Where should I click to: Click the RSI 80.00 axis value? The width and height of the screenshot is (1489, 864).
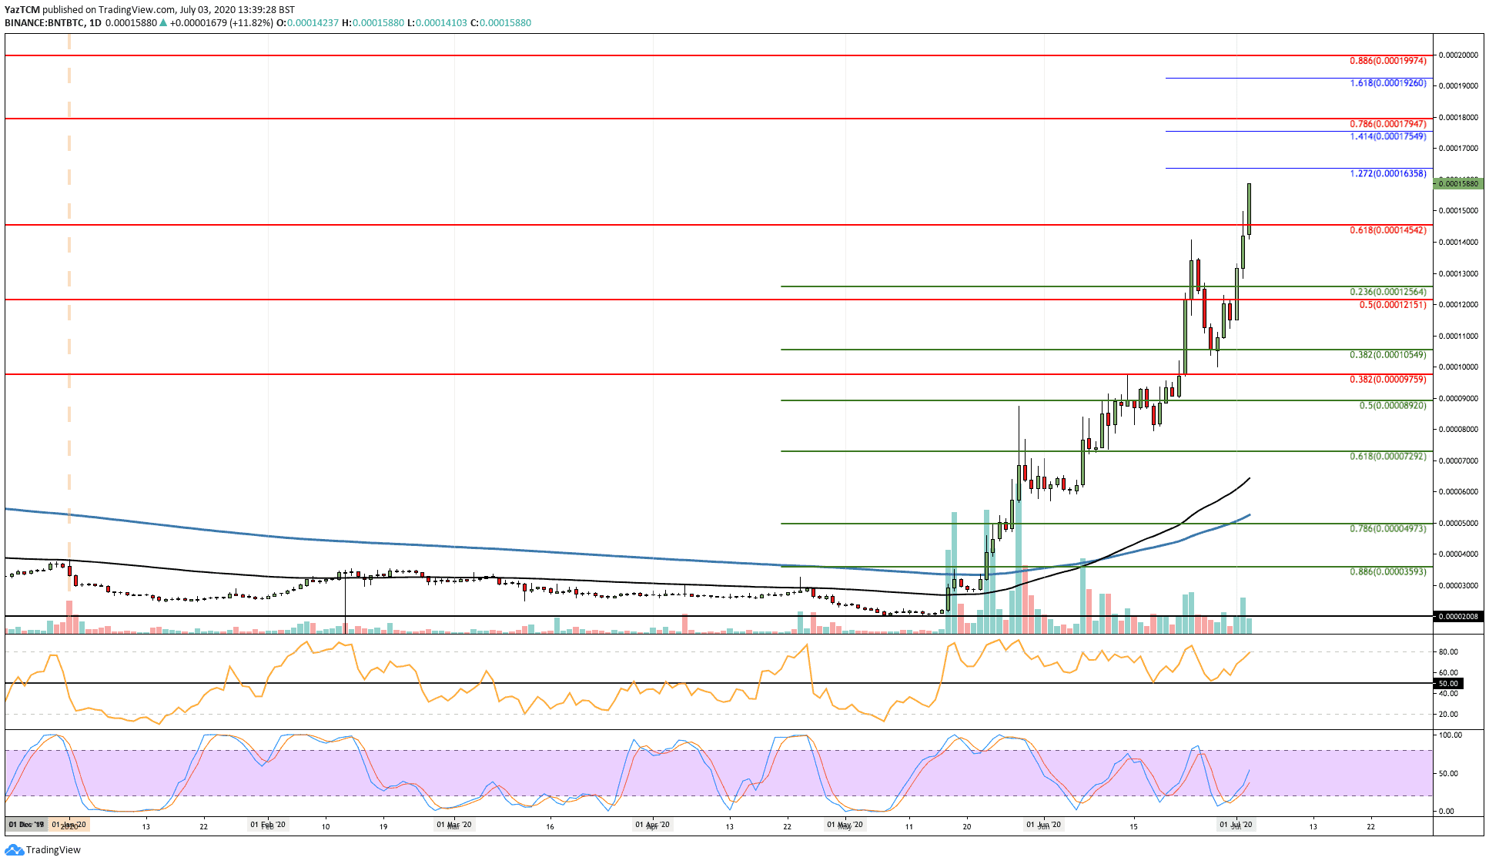[1448, 652]
